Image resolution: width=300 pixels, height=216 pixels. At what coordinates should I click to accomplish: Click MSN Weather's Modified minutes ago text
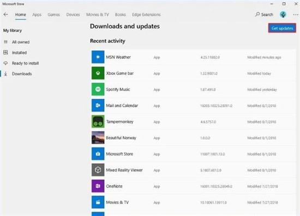[x=264, y=57]
